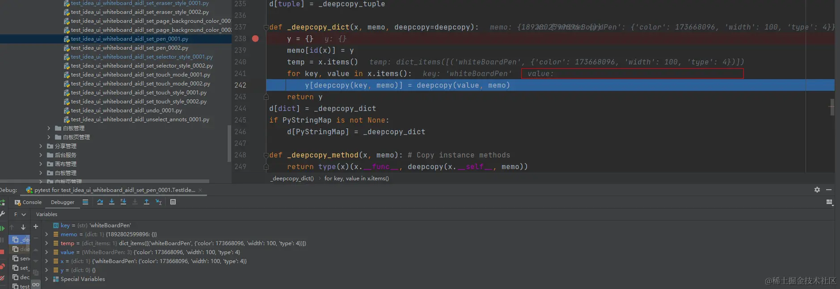Click the Variables panel header
The image size is (840, 289).
coord(46,214)
